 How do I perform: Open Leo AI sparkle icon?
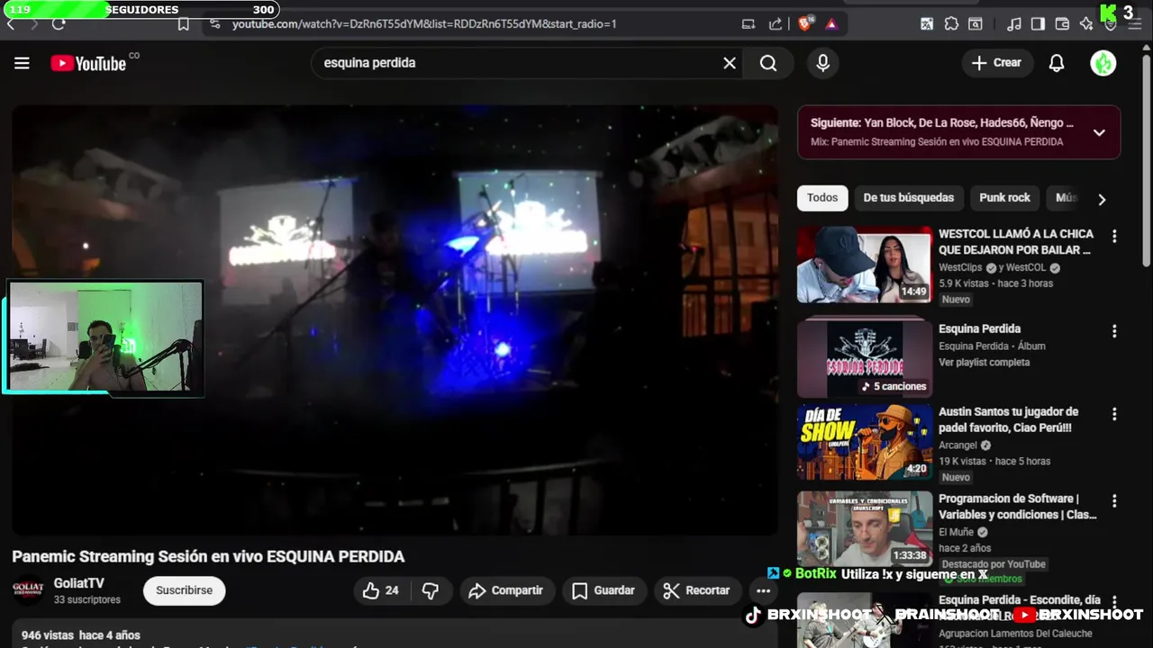click(x=1086, y=24)
